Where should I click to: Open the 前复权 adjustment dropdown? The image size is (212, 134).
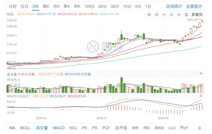pyautogui.click(x=197, y=15)
